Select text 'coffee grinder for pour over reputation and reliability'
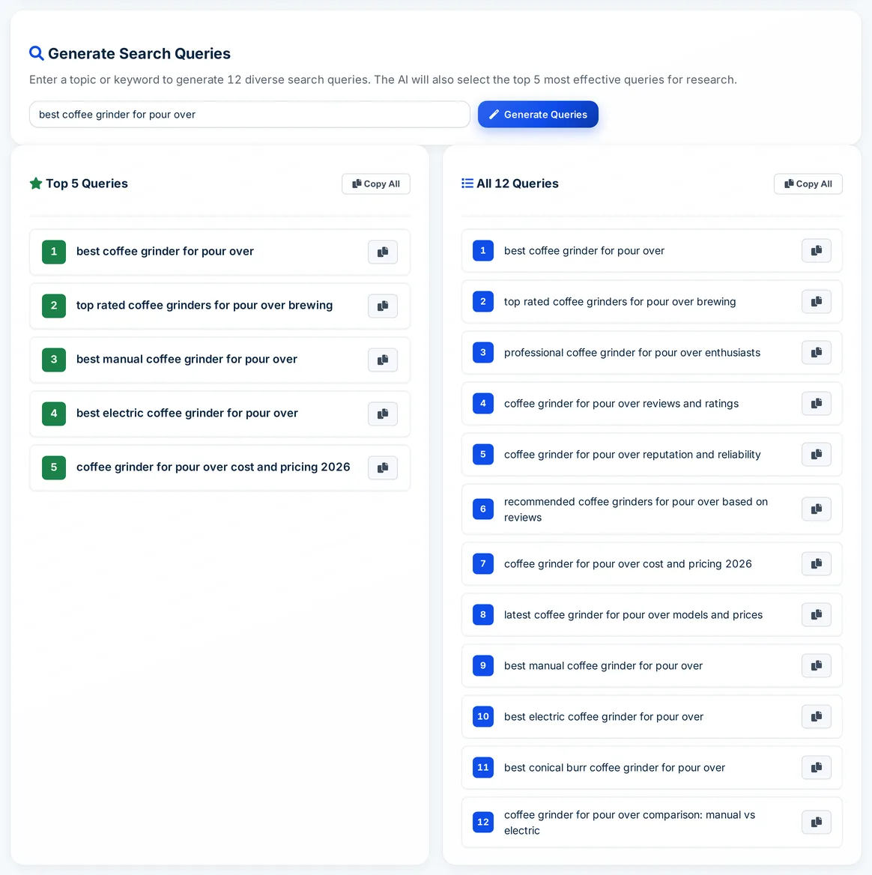Screen dimensions: 872x875 pos(632,454)
